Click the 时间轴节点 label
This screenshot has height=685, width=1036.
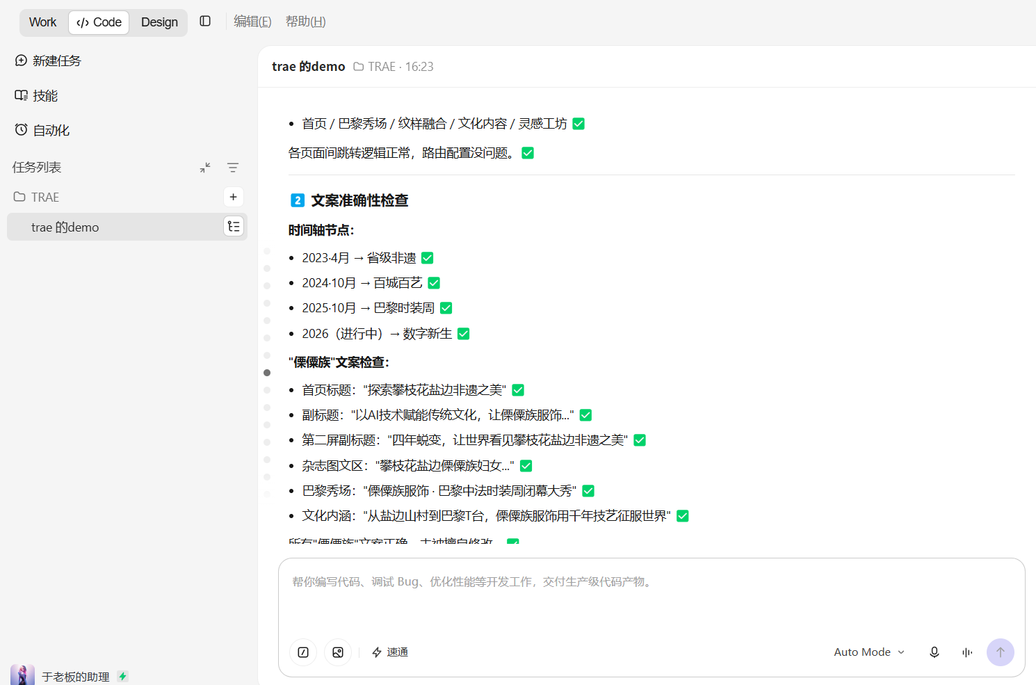[321, 230]
